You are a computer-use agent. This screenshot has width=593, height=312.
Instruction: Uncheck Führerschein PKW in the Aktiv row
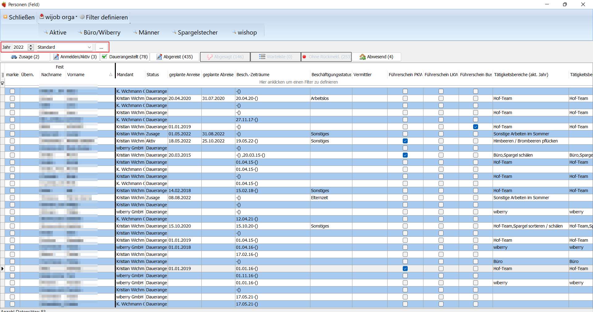pos(405,141)
